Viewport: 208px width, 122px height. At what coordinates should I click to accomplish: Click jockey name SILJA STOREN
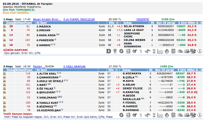[x=134, y=26]
